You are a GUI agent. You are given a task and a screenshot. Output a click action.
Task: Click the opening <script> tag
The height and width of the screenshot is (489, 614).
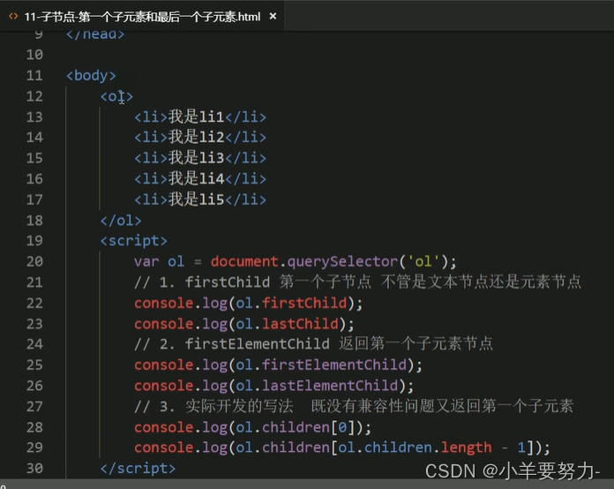coord(133,241)
